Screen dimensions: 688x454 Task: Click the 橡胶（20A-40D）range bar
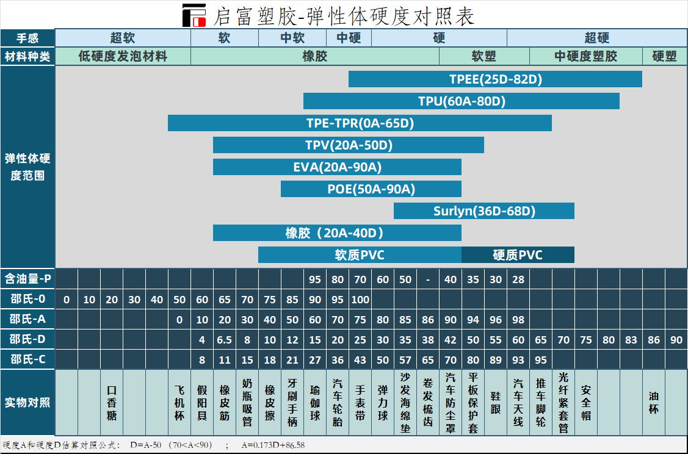click(x=337, y=233)
